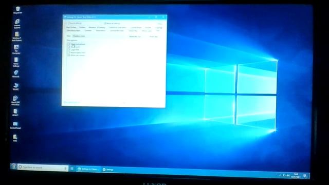Select the Oracle VM VirtualBox desktop icon
The height and width of the screenshot is (185, 329).
click(15, 101)
